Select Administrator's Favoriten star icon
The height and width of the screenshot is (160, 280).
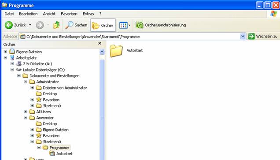[x=39, y=100]
